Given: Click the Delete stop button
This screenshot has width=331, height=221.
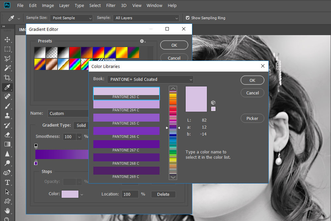Looking at the screenshot, I should point(163,194).
